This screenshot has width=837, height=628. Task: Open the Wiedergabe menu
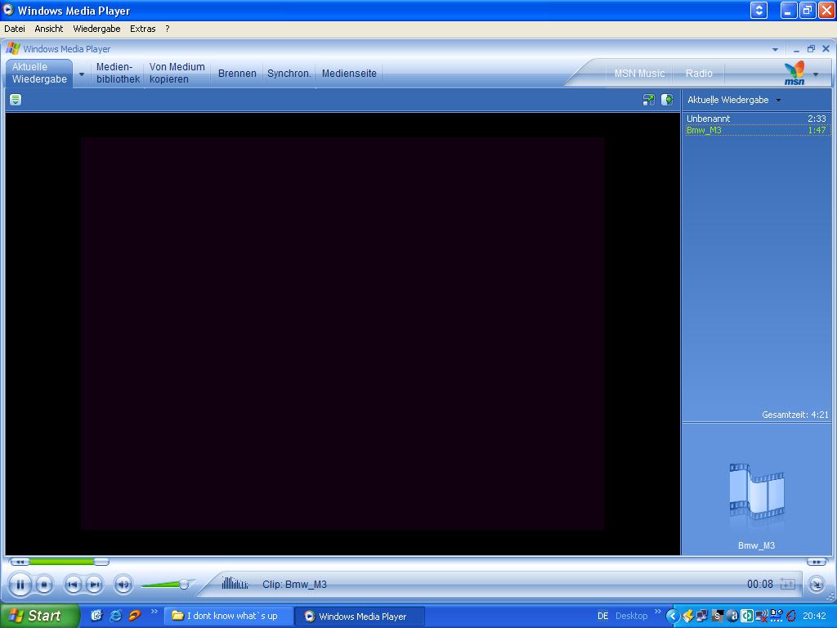pyautogui.click(x=96, y=29)
